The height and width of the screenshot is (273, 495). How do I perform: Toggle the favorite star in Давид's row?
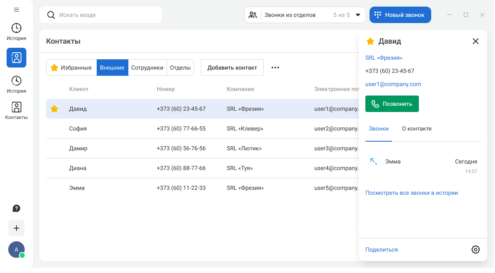pyautogui.click(x=54, y=109)
